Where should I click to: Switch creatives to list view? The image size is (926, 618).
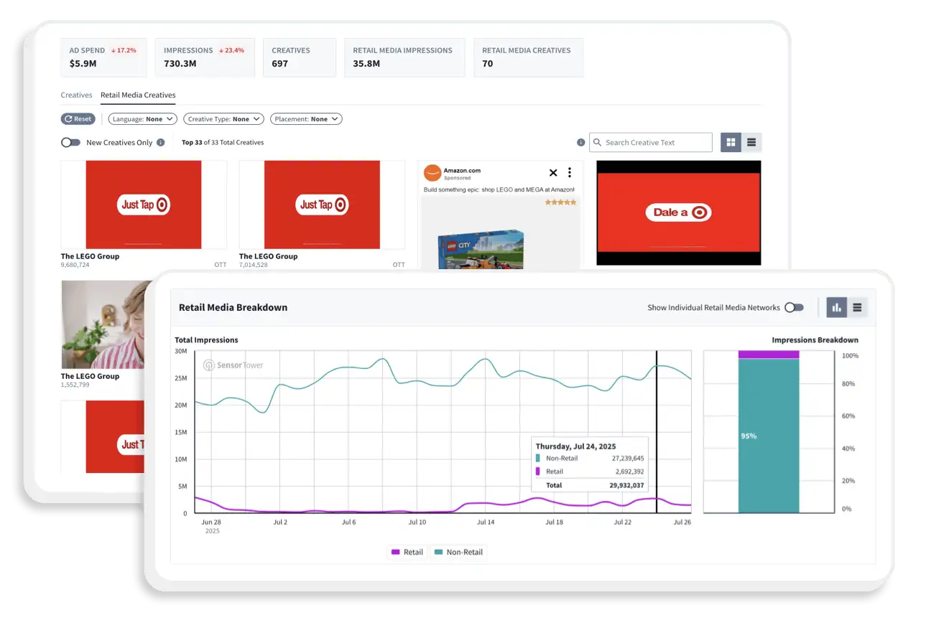(751, 142)
